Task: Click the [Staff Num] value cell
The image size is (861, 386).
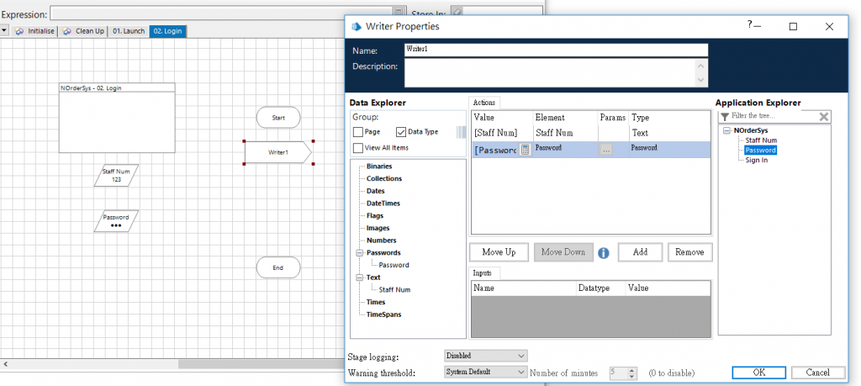Action: [502, 133]
